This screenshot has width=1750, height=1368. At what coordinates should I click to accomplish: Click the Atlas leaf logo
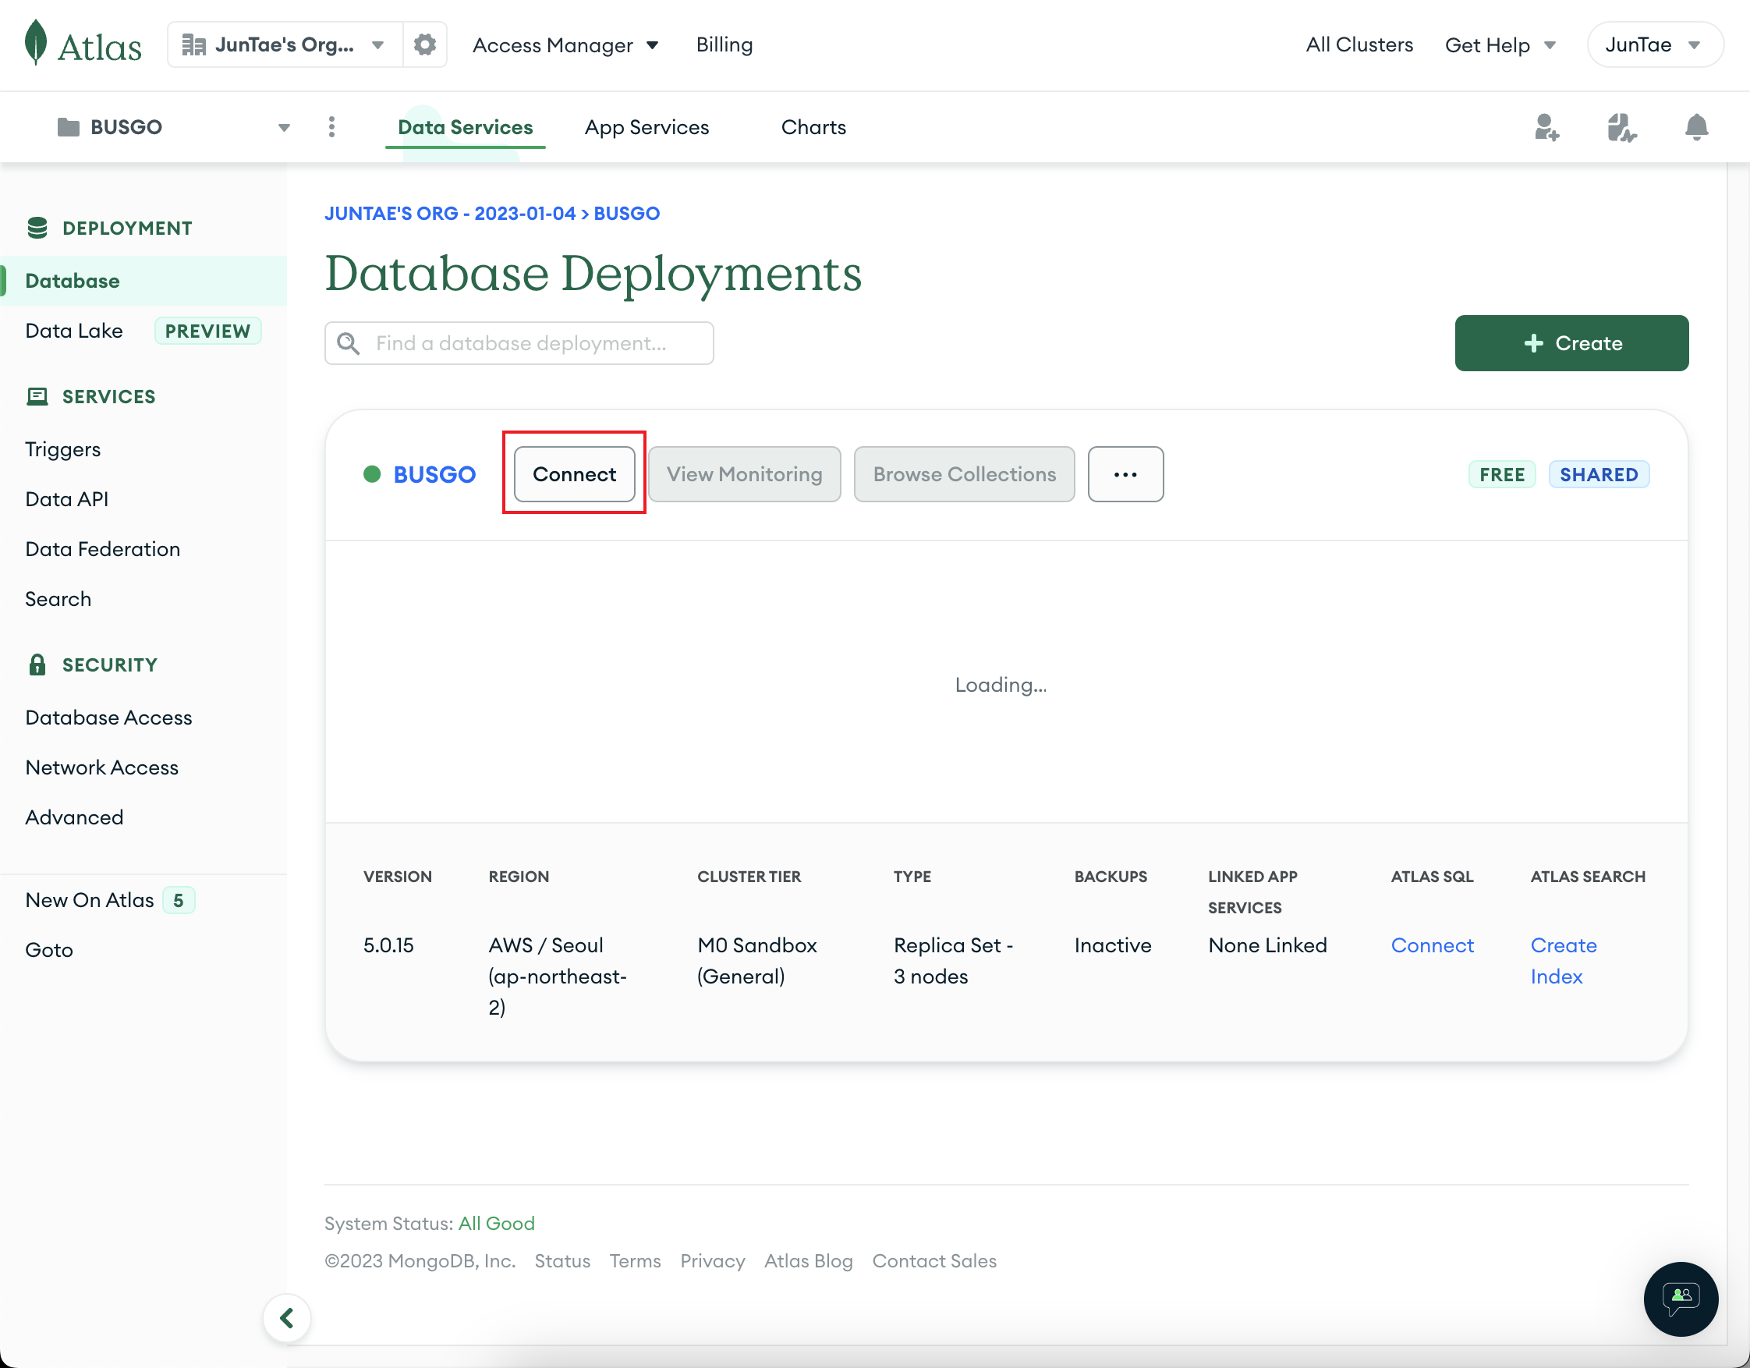point(36,43)
